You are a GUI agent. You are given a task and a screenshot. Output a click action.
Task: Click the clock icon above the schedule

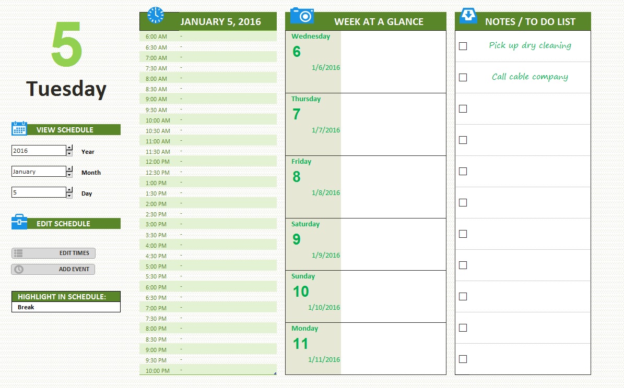coord(156,15)
